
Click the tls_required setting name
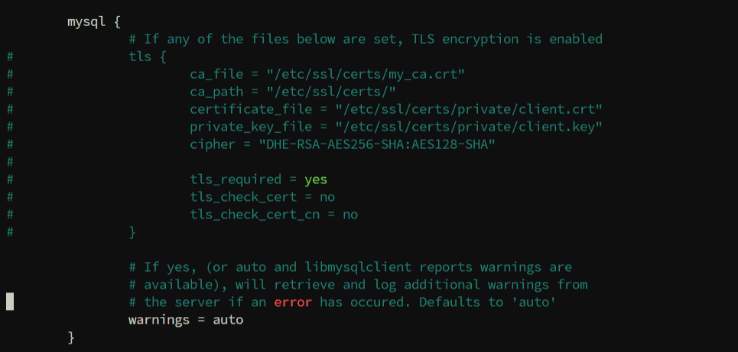click(236, 179)
